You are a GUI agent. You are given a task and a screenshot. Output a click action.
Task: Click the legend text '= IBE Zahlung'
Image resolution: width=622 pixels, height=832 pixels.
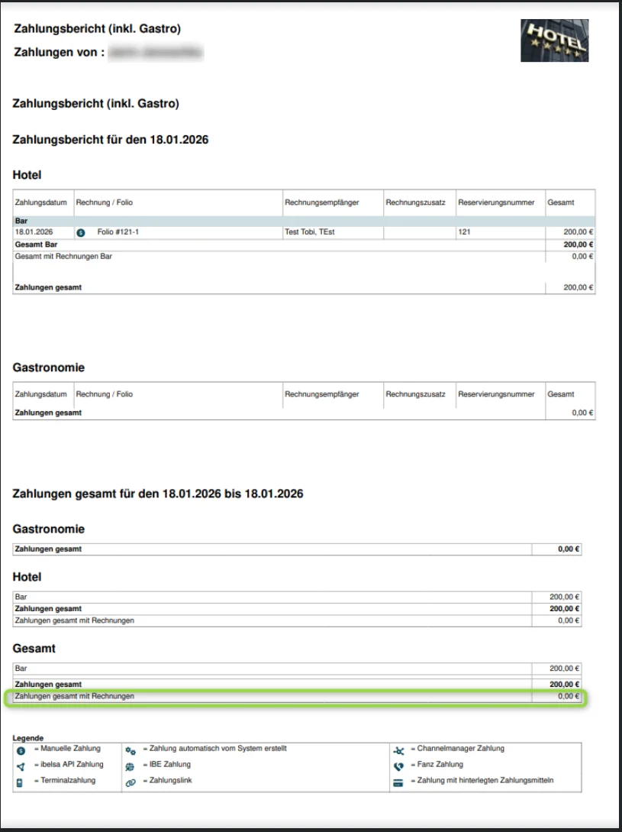166,765
